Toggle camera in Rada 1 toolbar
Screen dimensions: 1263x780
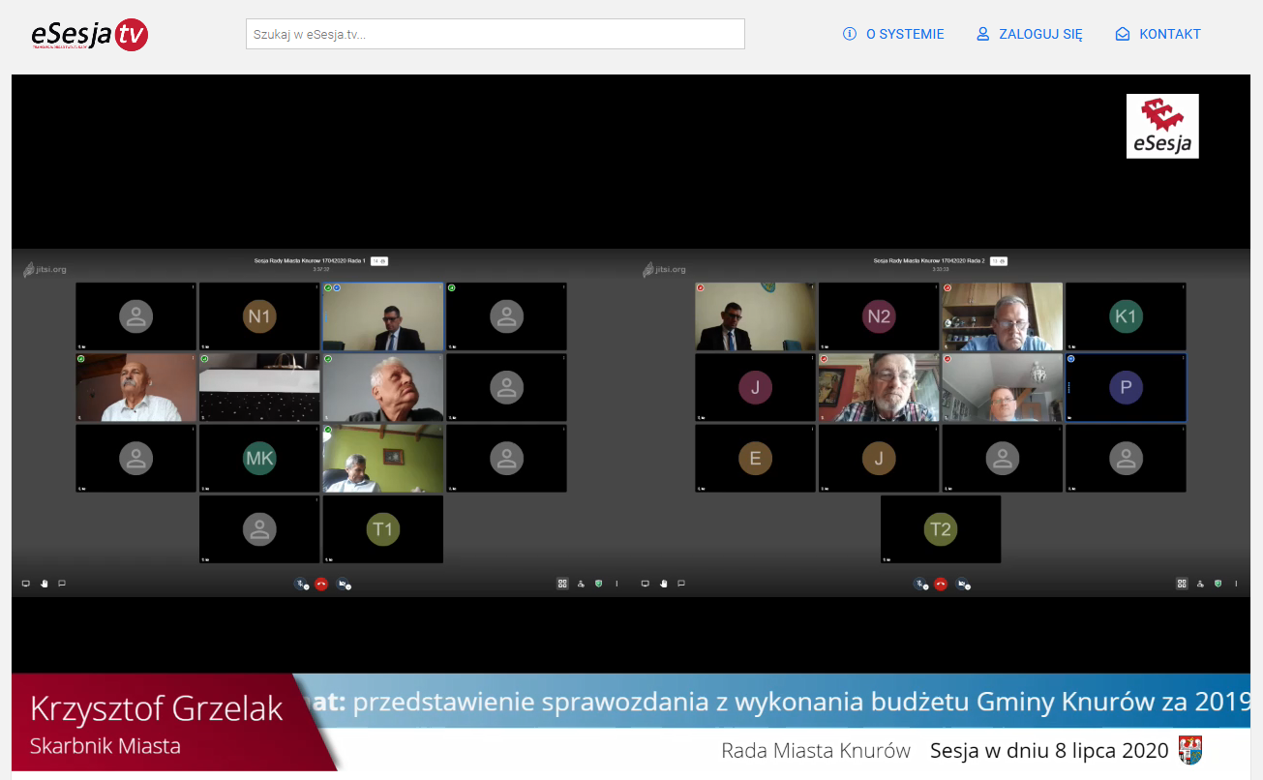point(342,585)
